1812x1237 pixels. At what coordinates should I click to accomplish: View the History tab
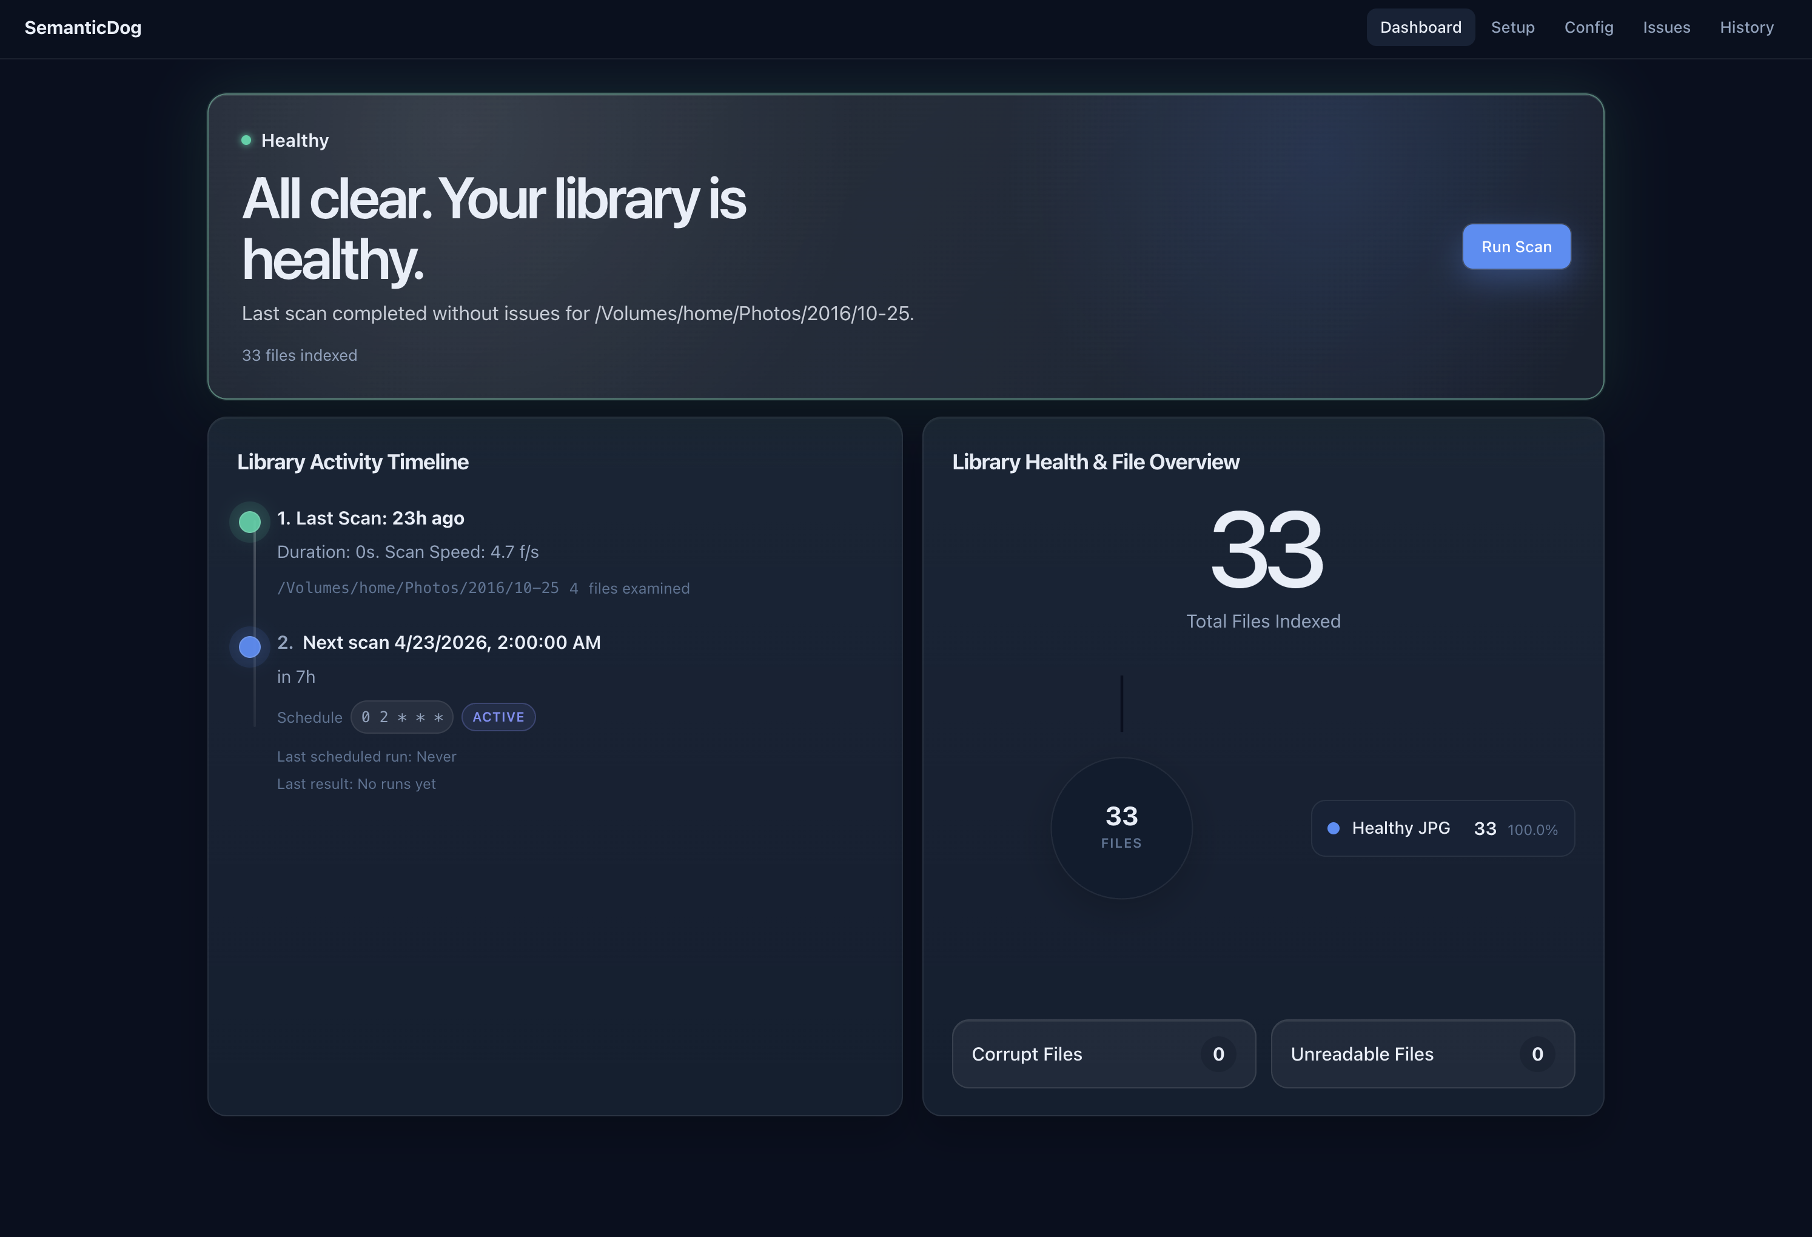1746,27
